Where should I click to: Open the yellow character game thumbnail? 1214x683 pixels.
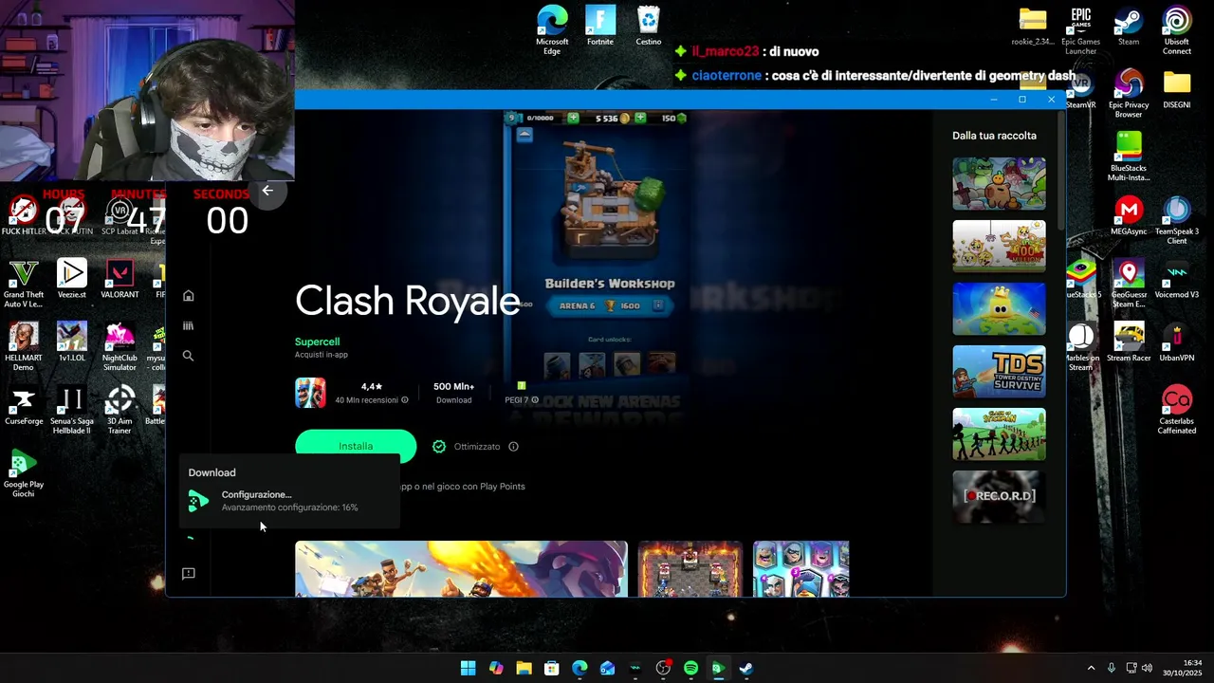(999, 308)
